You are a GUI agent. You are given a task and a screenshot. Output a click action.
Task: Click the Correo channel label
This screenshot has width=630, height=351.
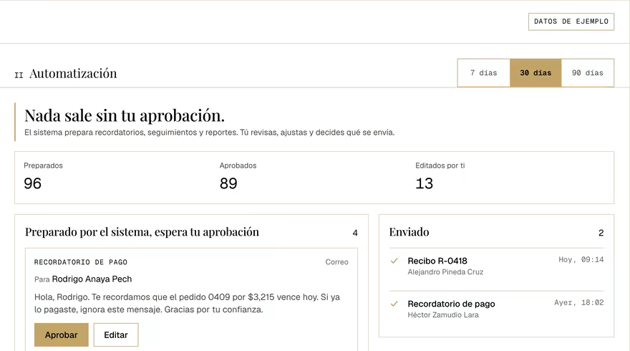(x=336, y=262)
